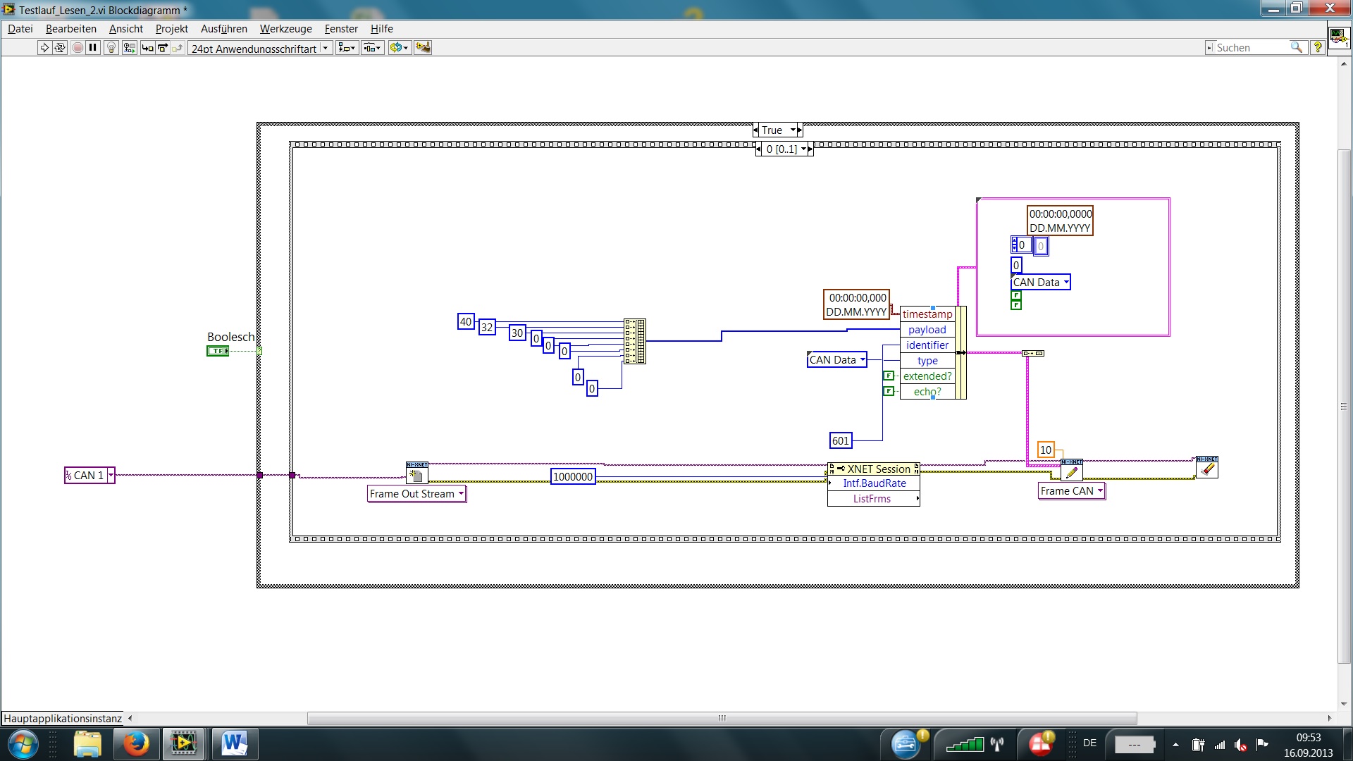Toggle highlight execution light bulb

click(x=111, y=48)
